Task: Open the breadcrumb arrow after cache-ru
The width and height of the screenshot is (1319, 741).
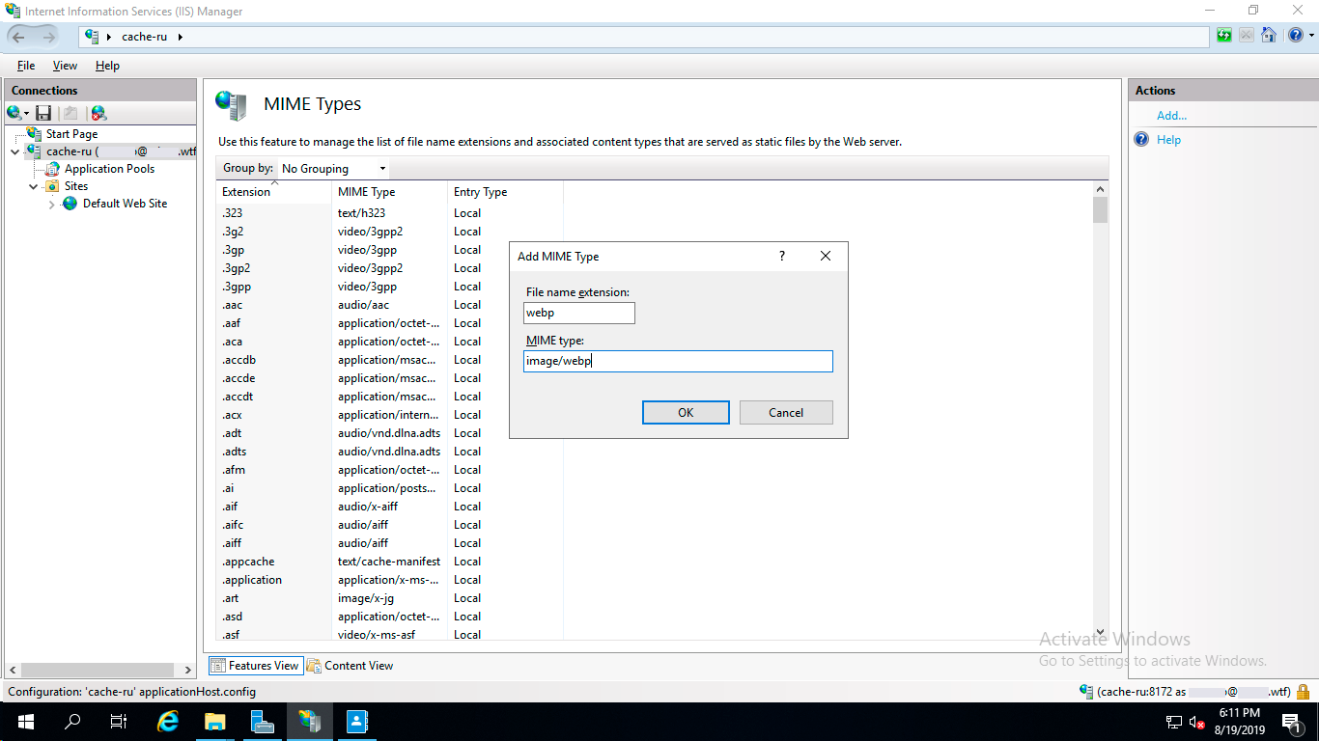Action: (x=181, y=37)
